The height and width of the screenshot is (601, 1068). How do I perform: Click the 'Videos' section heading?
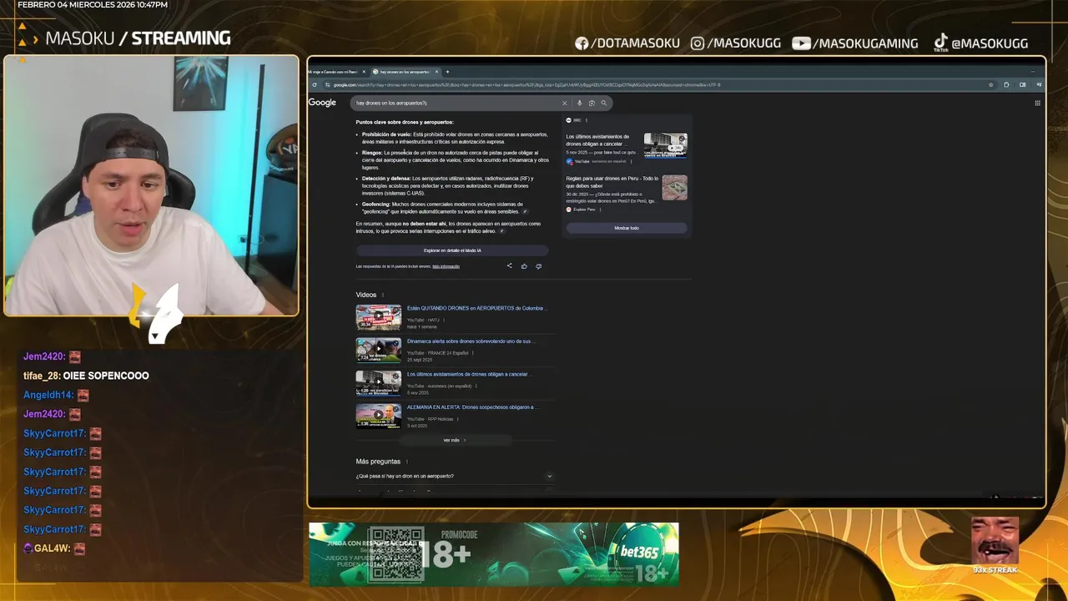(366, 295)
